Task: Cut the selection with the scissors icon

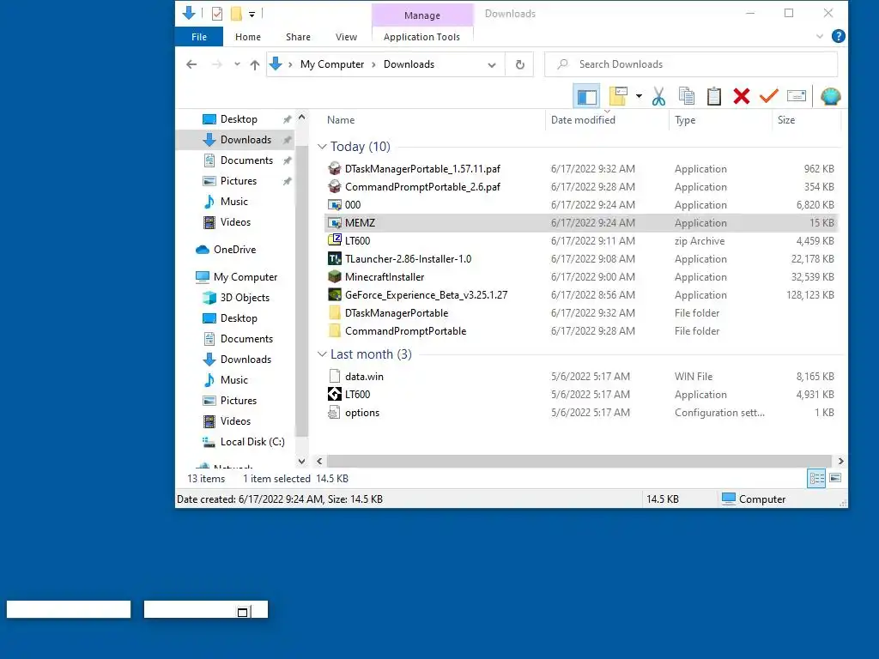Action: coord(658,96)
